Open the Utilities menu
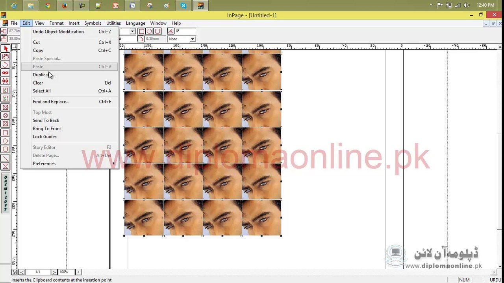 113,23
